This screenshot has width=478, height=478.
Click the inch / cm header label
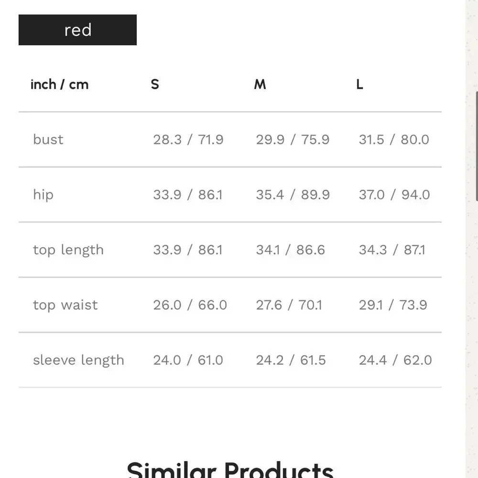[59, 85]
